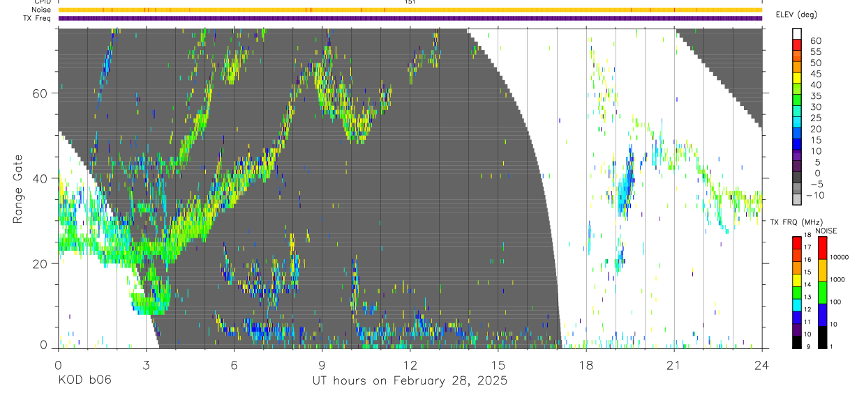This screenshot has height=395, width=857.
Task: Click the '11' tick on the TX FRQ colorbar
Action: tap(807, 322)
